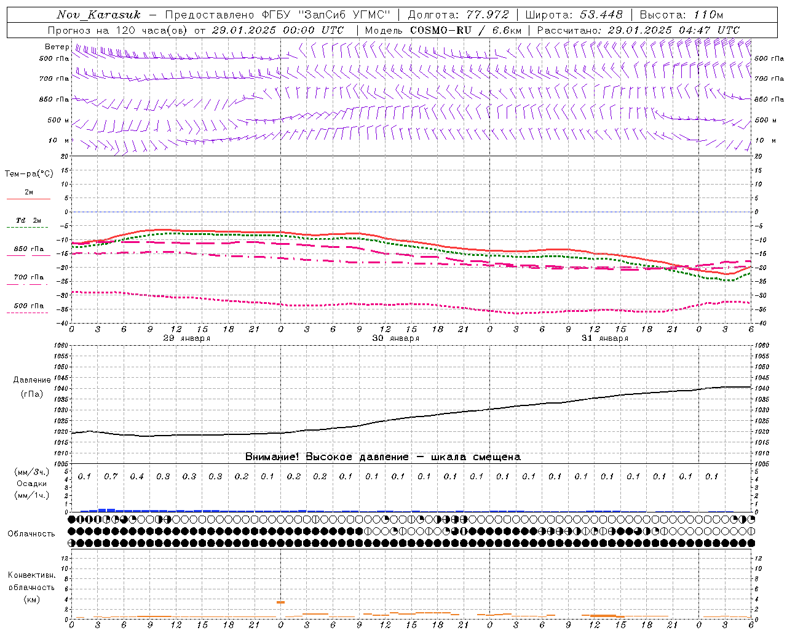
Task: Click the Облачность cloud cover label
Action: pyautogui.click(x=31, y=534)
